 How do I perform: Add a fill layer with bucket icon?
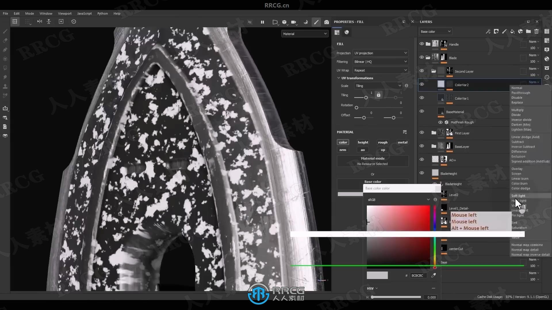512,32
